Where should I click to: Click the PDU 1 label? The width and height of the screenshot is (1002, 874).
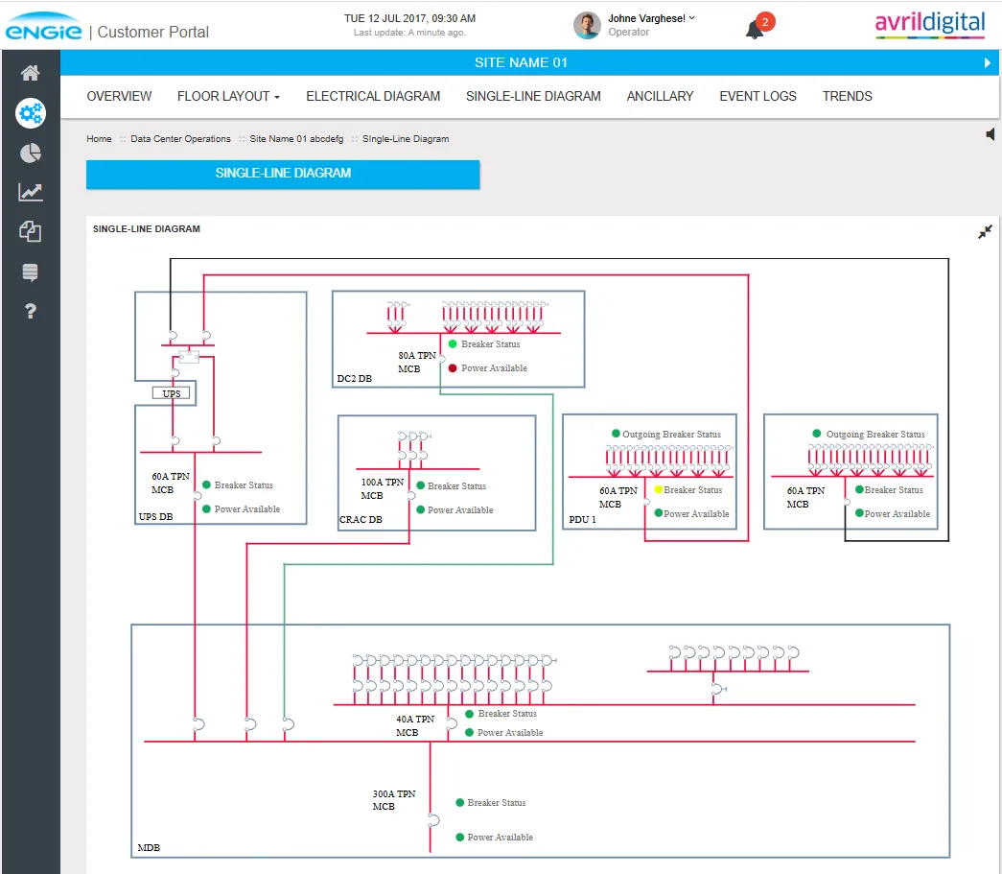click(582, 519)
